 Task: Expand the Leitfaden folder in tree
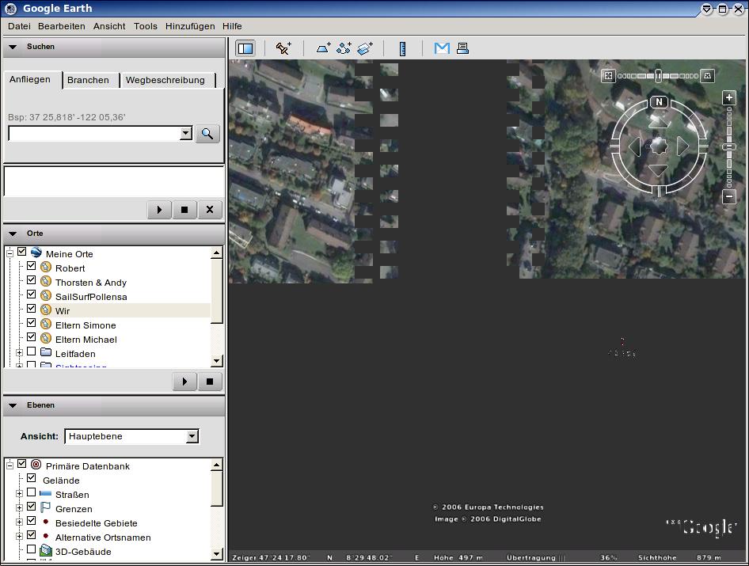click(19, 353)
